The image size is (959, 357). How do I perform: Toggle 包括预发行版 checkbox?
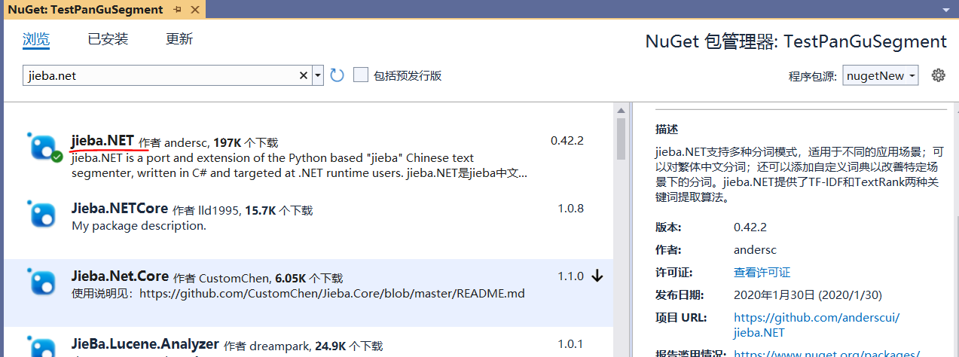click(361, 75)
